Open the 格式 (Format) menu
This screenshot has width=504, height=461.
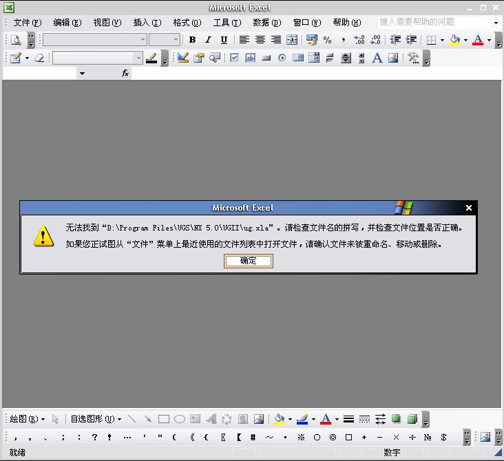(187, 23)
